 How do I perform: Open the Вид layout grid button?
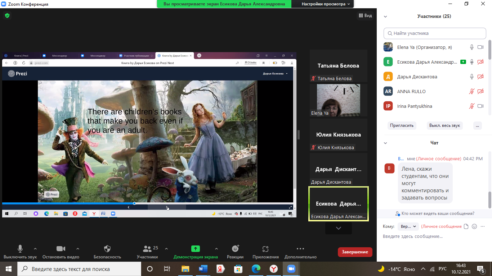(365, 15)
